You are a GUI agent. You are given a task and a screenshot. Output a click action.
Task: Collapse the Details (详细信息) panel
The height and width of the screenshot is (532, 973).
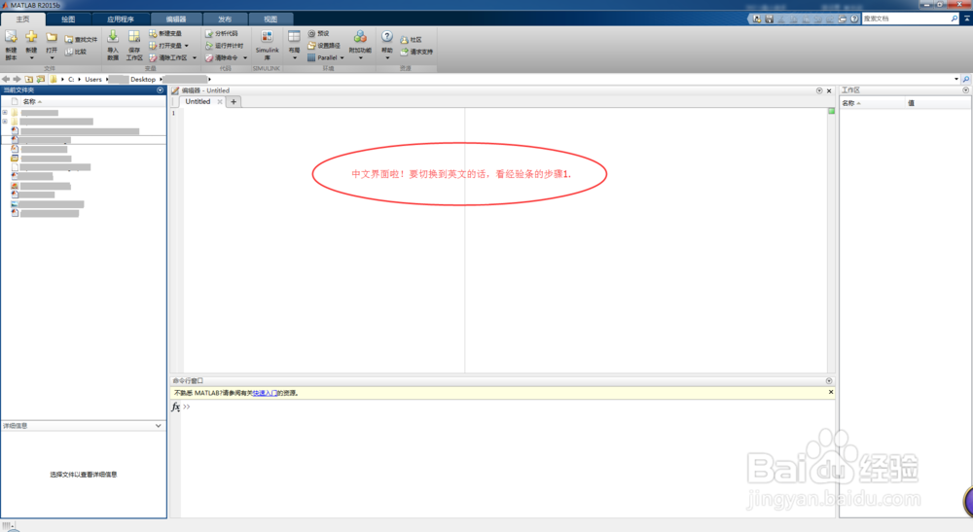(x=159, y=426)
